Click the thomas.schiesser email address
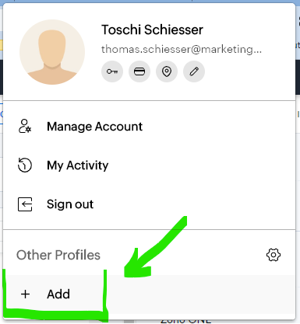300x324 pixels. [x=182, y=49]
